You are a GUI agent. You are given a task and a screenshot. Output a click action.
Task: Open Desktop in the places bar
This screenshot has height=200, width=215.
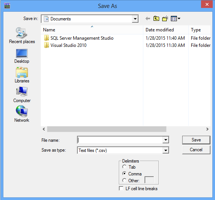tap(22, 56)
